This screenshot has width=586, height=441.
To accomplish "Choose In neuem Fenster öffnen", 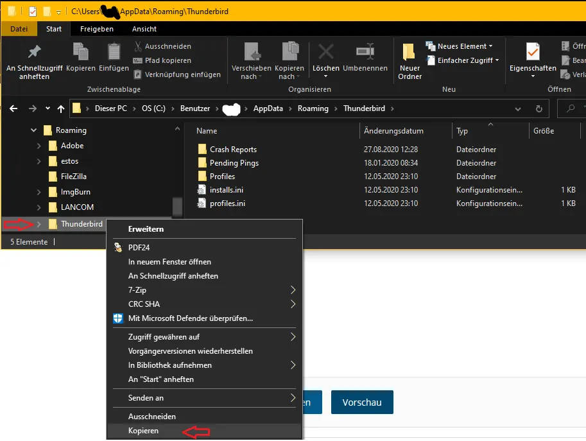I will [x=205, y=262].
